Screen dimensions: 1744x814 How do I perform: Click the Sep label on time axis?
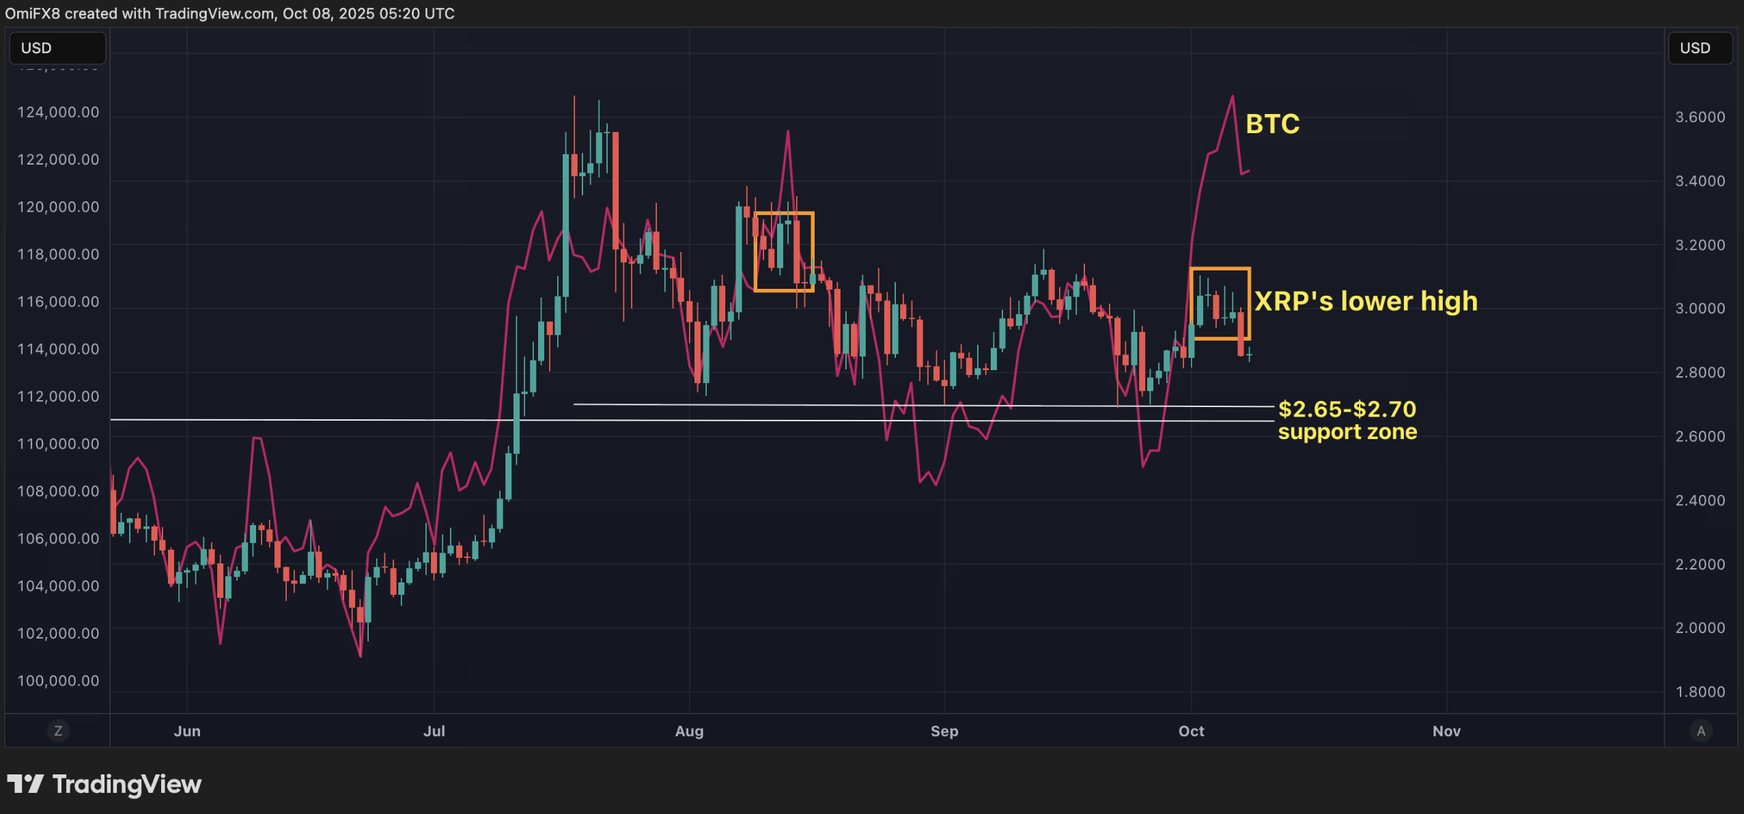click(944, 731)
